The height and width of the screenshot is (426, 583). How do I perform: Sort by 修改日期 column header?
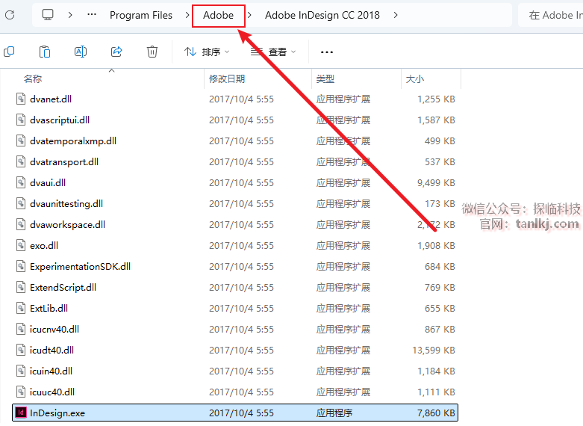pos(227,79)
